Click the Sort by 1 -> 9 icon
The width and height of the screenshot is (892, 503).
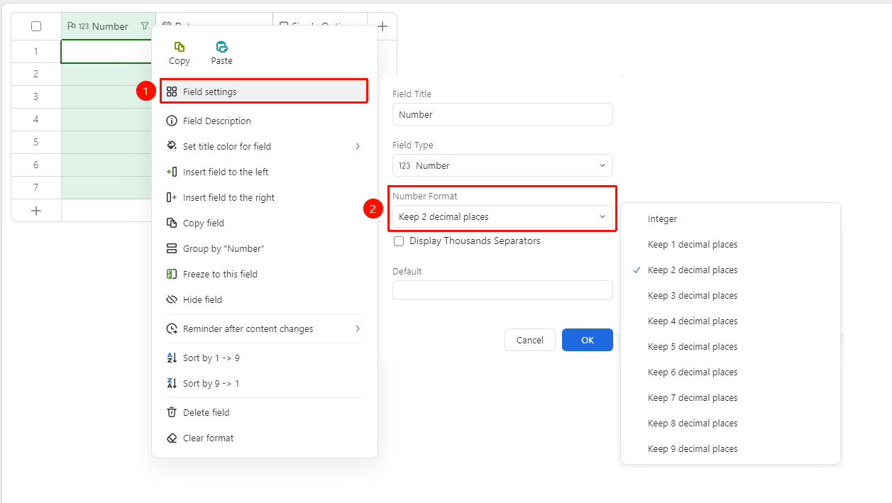pos(172,358)
